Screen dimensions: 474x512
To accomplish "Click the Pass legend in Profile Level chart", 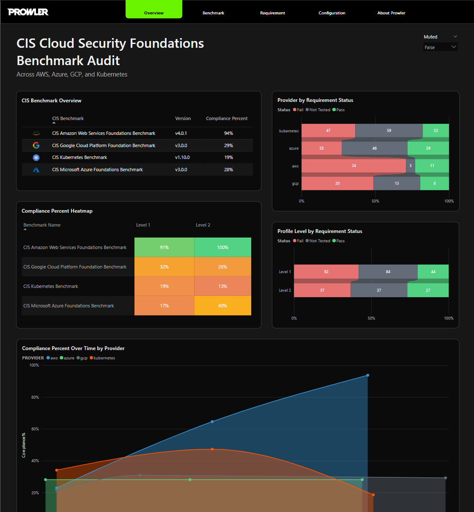I will 338,241.
